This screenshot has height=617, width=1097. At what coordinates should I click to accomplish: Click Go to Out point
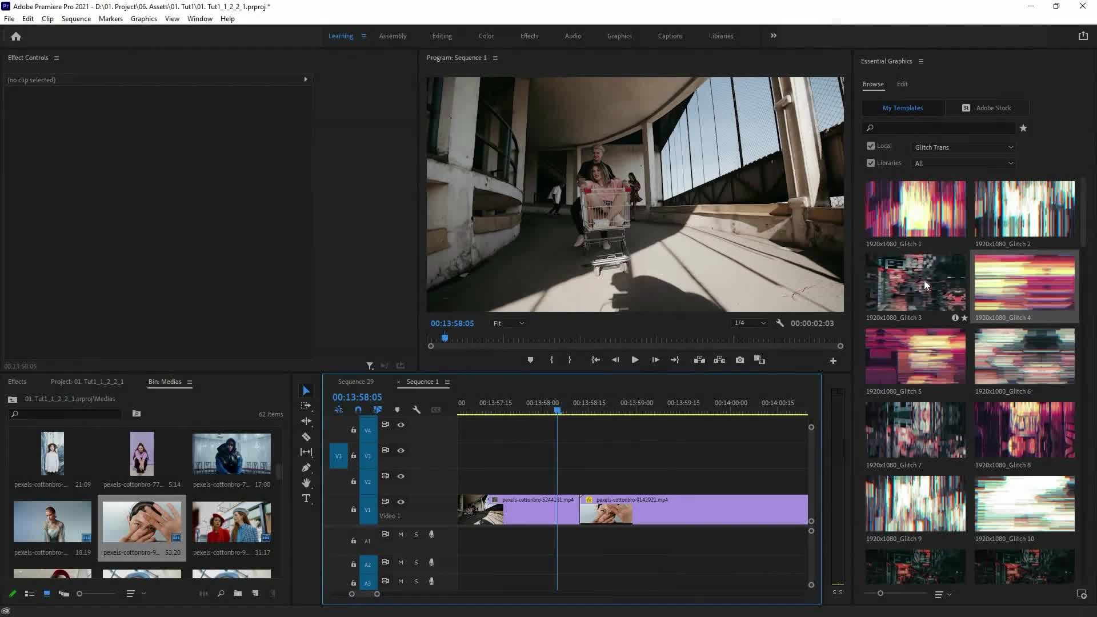(675, 360)
